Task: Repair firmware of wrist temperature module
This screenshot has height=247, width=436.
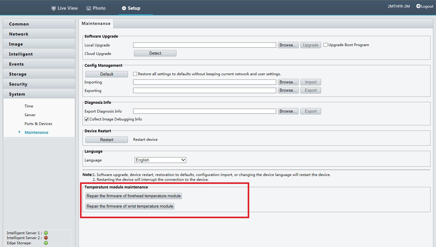Action: click(130, 206)
